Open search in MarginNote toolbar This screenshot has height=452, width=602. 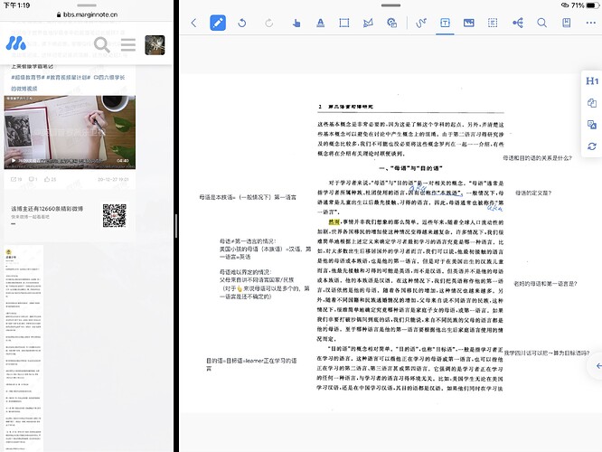pyautogui.click(x=541, y=23)
